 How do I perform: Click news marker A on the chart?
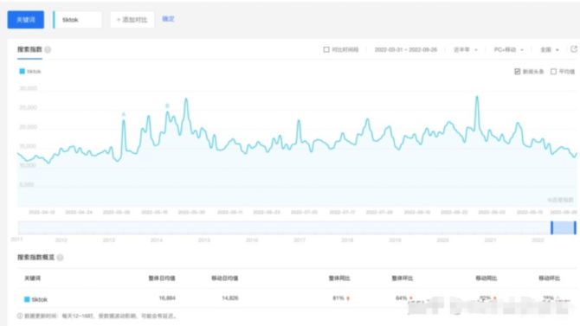click(x=124, y=115)
